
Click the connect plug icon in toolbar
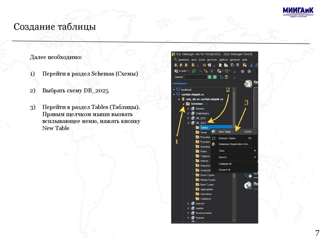205,71
